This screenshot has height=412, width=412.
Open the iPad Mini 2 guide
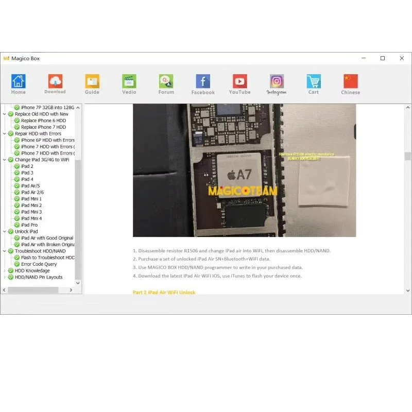31,205
